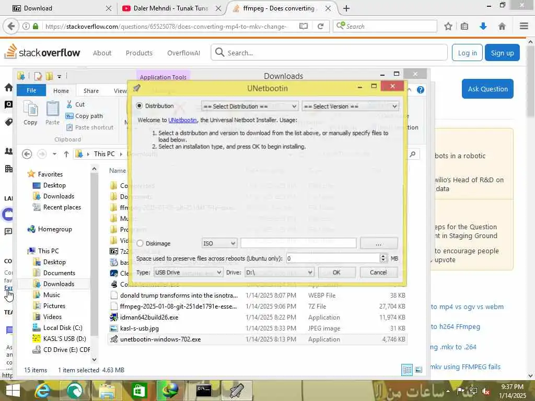535x401 pixels.
Task: Click the disk image path input field
Action: (298, 243)
